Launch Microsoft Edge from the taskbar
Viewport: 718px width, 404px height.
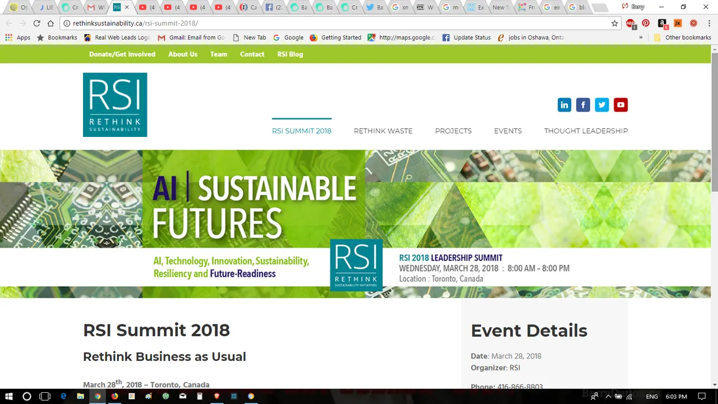63,396
